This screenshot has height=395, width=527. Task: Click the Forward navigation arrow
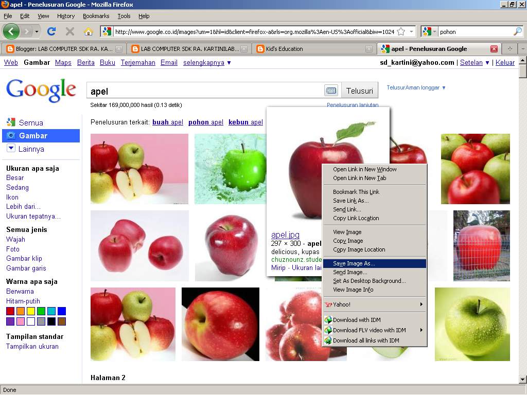tap(27, 32)
